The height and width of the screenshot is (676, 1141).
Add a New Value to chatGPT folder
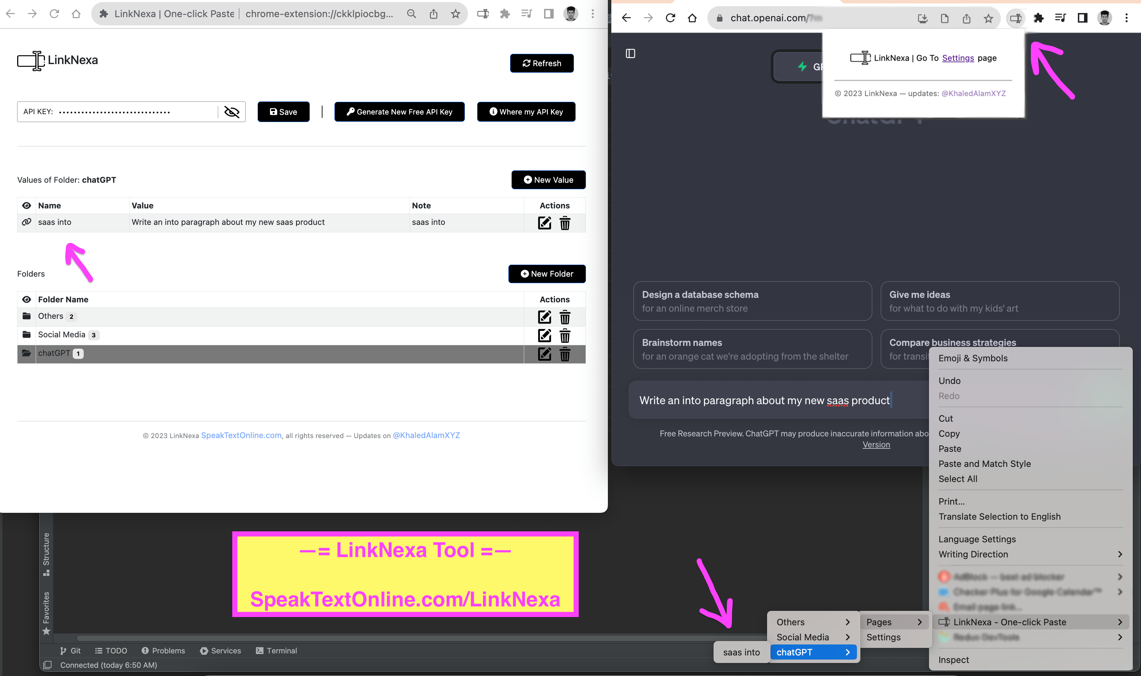pos(549,180)
